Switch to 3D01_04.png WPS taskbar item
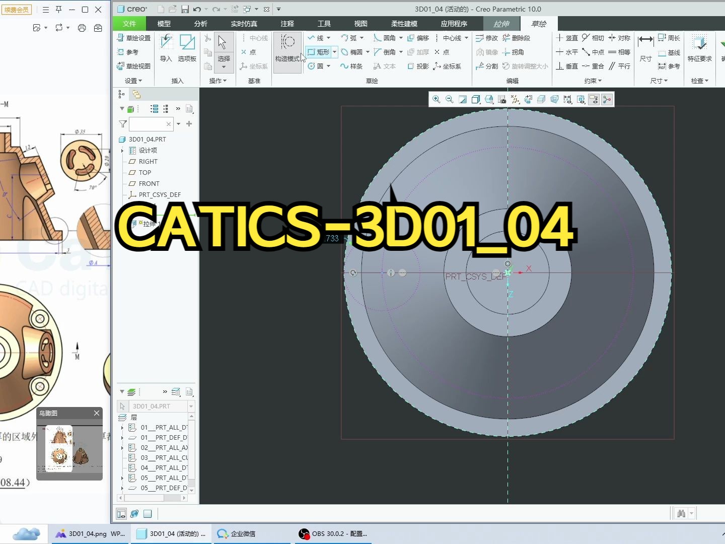Screen dimensions: 725x544 coord(91,533)
